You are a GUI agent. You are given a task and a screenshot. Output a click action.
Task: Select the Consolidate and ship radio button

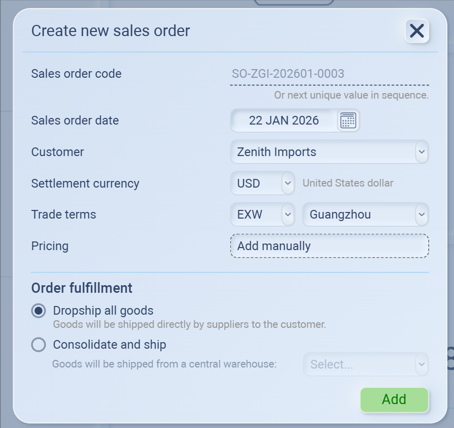[39, 345]
